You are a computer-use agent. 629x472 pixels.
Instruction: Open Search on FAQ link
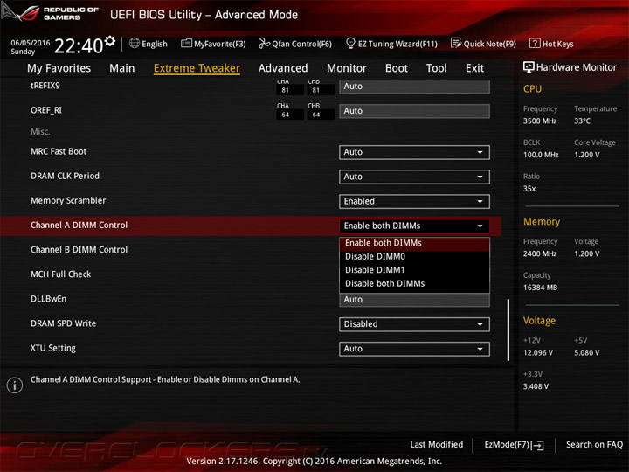coord(594,445)
